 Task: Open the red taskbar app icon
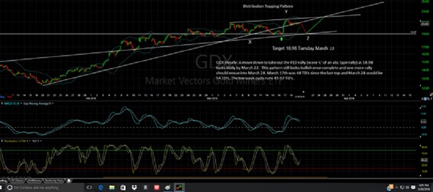click(x=156, y=187)
